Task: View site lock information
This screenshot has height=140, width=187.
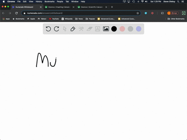Action: pos(25,13)
